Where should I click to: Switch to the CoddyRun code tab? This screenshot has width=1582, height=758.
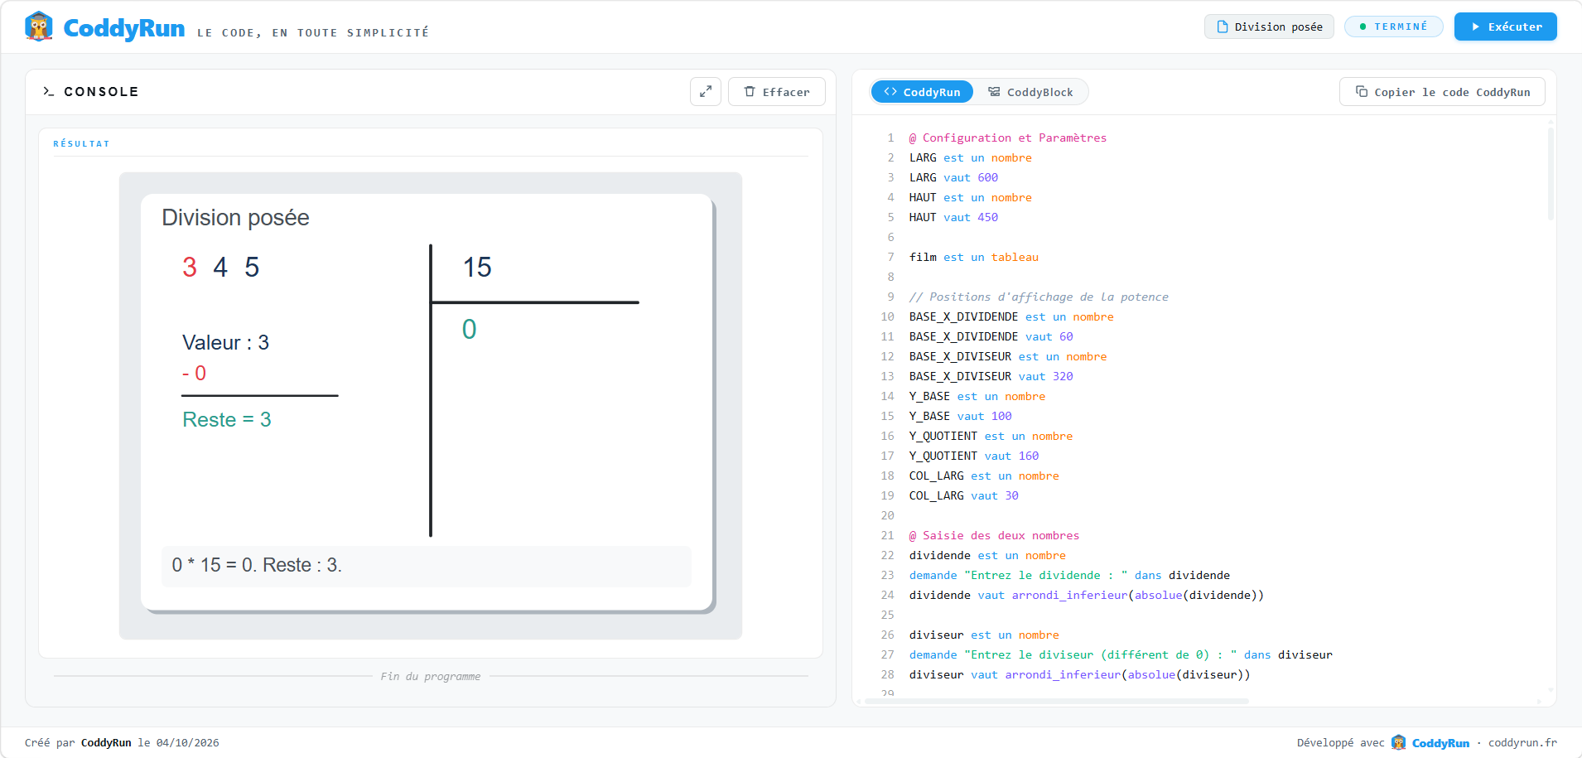922,92
